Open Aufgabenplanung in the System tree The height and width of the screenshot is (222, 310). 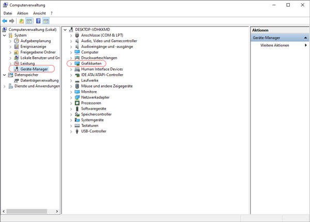click(x=35, y=41)
